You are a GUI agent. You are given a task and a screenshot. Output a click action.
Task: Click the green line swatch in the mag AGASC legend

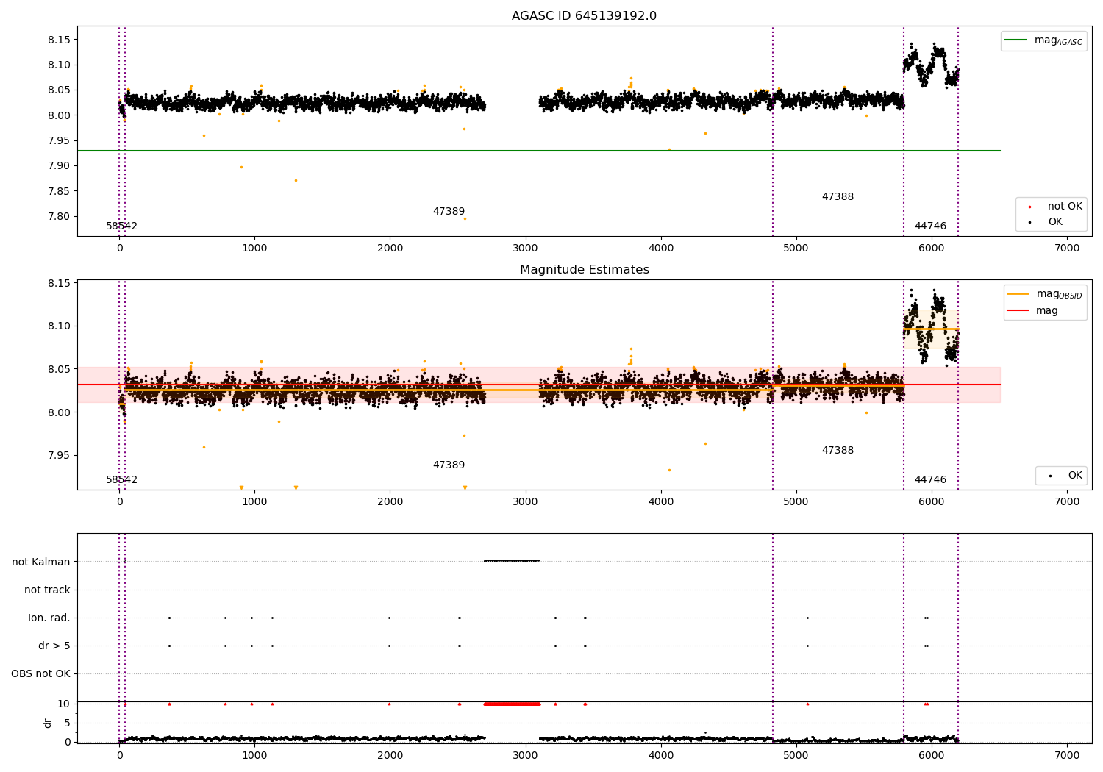click(1015, 40)
